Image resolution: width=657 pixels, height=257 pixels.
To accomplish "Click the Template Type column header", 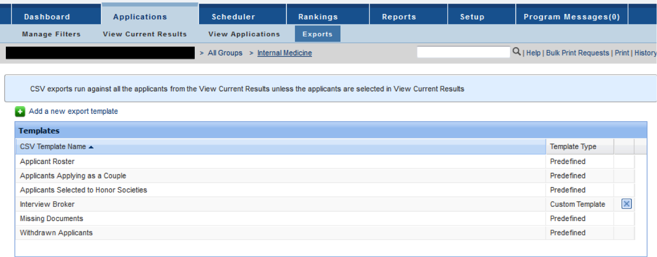I will (573, 147).
